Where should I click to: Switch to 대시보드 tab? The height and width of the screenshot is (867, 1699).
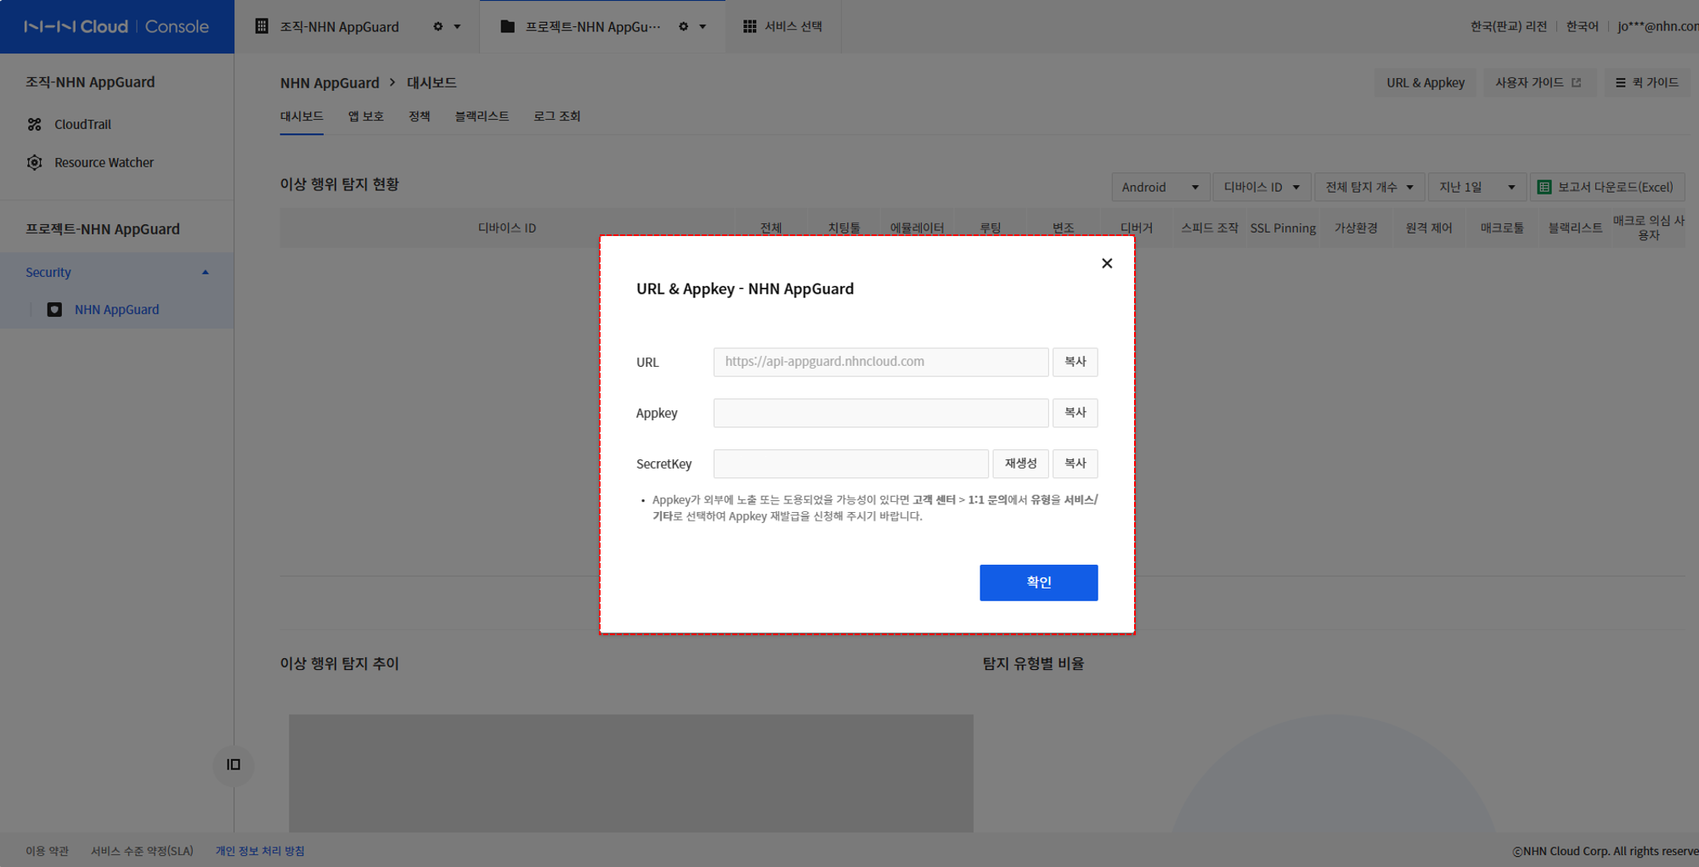tap(302, 116)
